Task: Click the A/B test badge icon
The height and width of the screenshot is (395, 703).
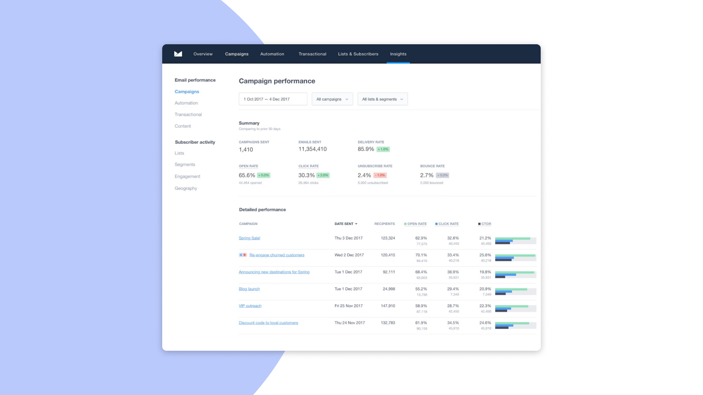Action: [243, 255]
